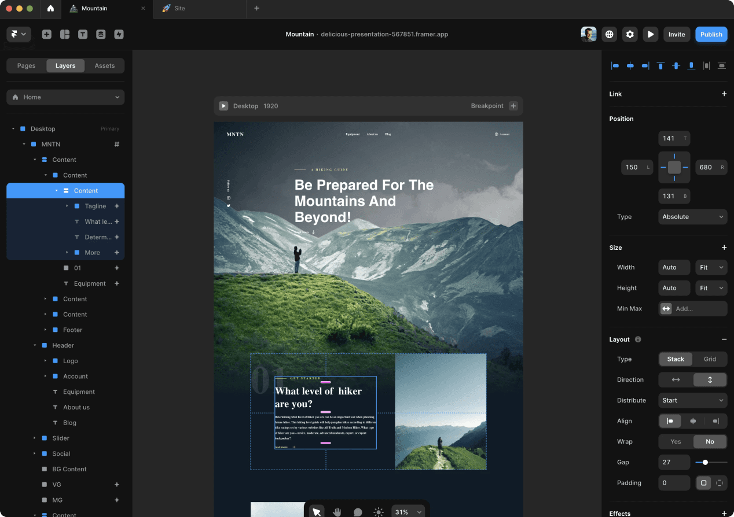Open the CMS database icon

101,35
